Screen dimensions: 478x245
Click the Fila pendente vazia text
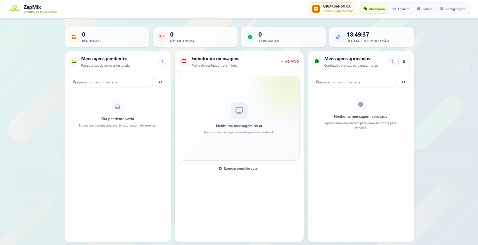click(x=118, y=119)
